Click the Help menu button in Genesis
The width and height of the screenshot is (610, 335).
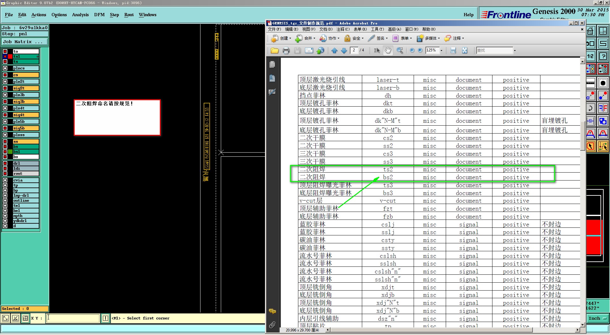[468, 15]
